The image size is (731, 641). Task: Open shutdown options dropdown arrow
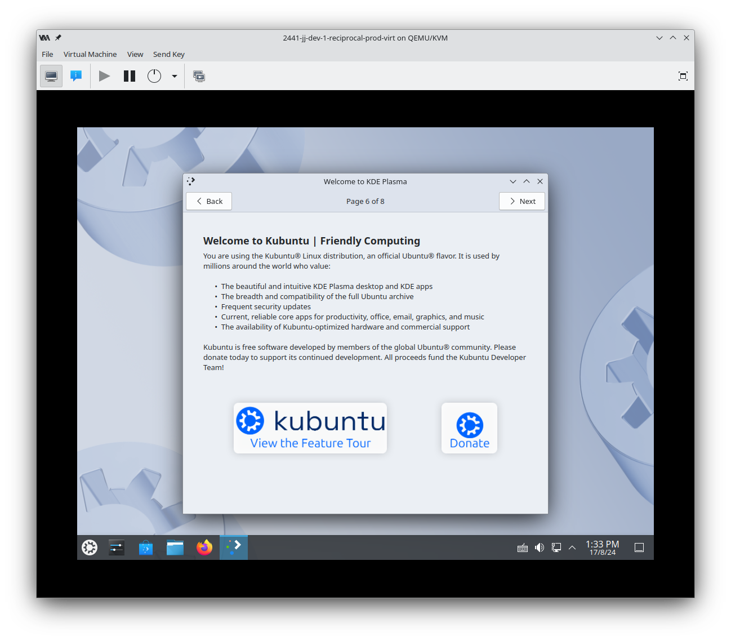[x=175, y=76]
